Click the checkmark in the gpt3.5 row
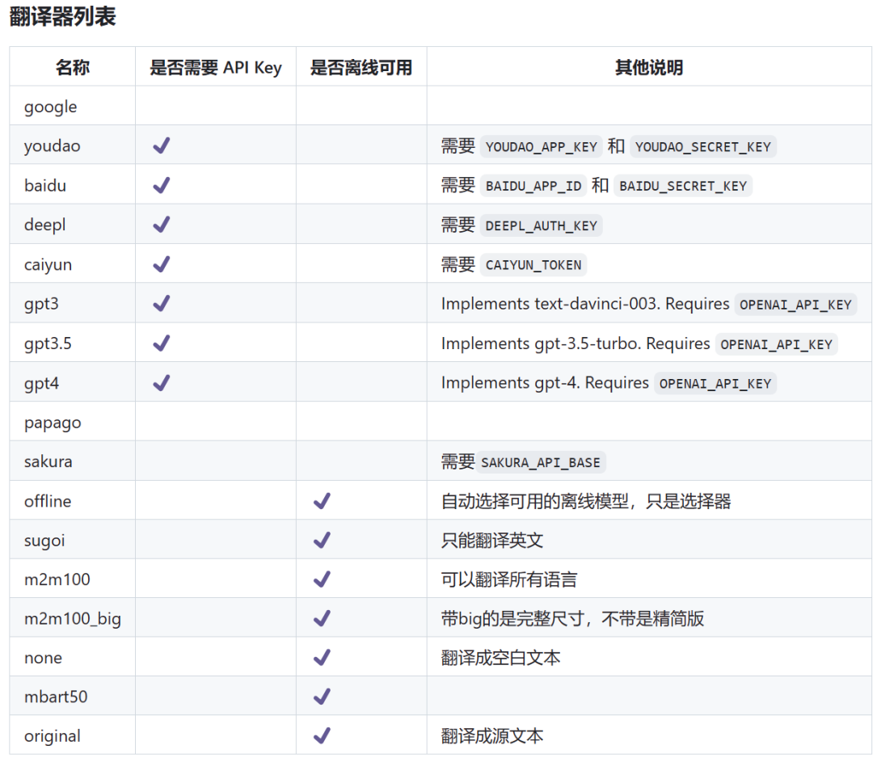The width and height of the screenshot is (873, 758). [162, 343]
